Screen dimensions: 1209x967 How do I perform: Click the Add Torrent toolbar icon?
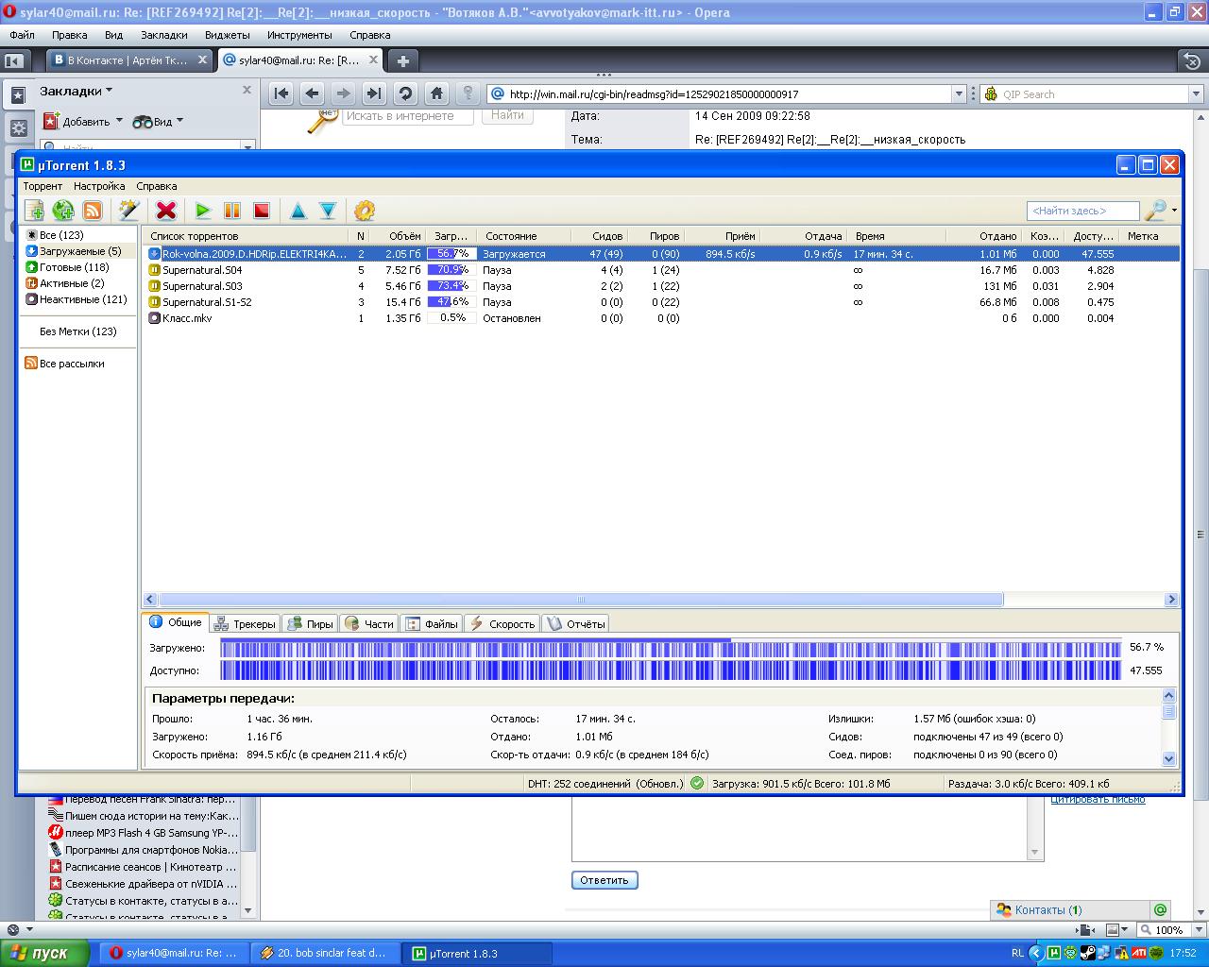34,211
